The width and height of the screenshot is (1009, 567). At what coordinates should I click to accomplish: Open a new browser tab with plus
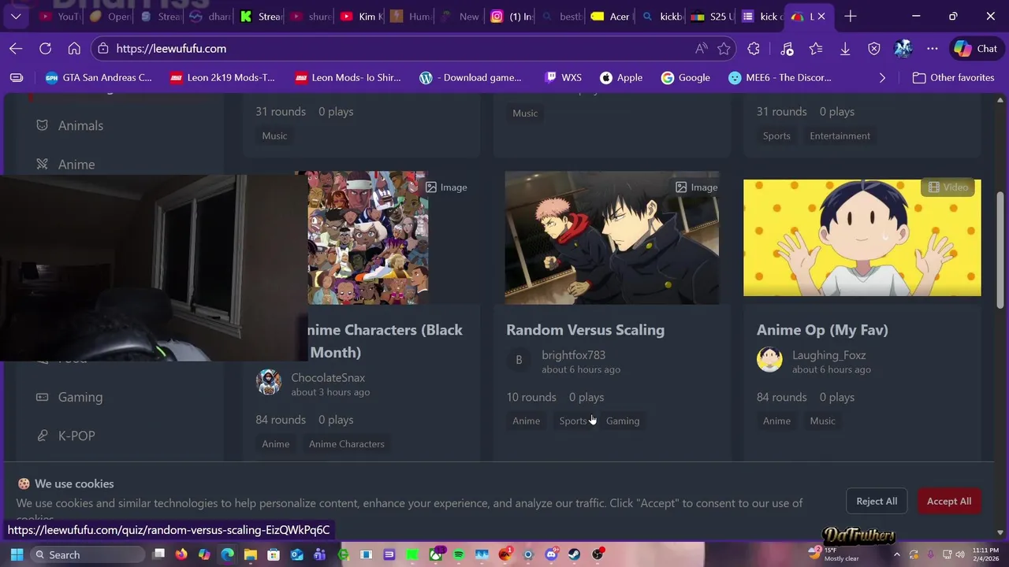850,16
